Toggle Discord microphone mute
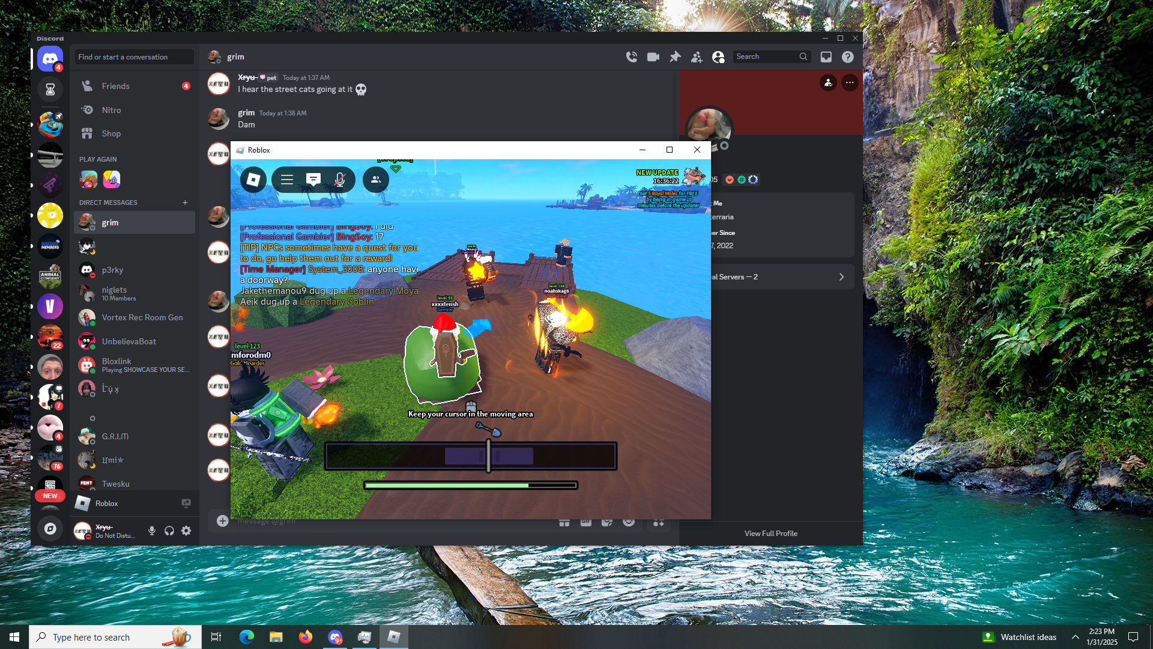This screenshot has width=1153, height=649. (152, 531)
